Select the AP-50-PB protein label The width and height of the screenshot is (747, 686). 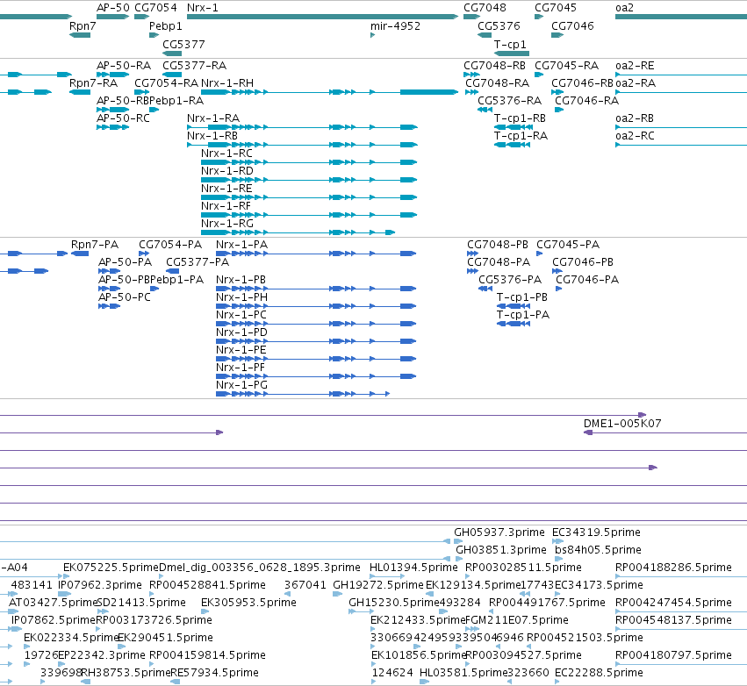[124, 280]
